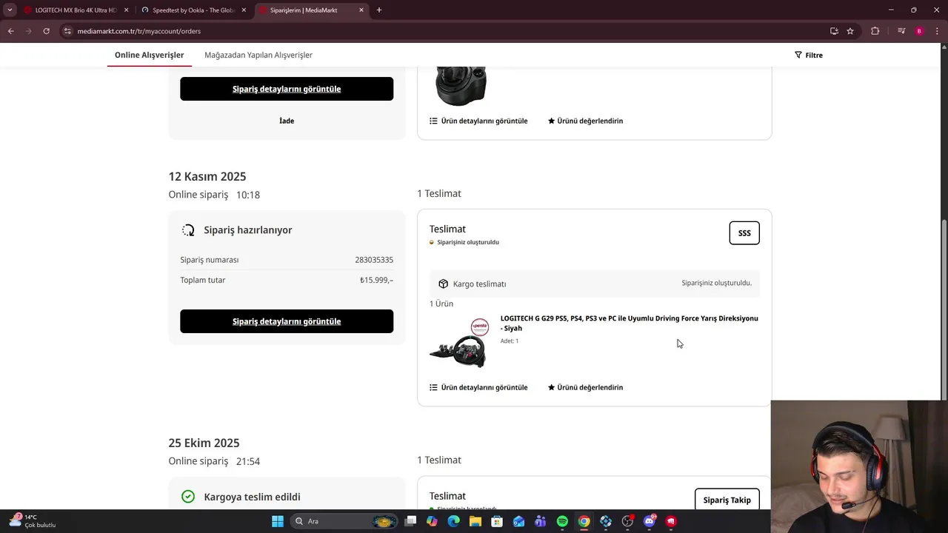Open browser extensions menu
The width and height of the screenshot is (948, 533).
(875, 31)
